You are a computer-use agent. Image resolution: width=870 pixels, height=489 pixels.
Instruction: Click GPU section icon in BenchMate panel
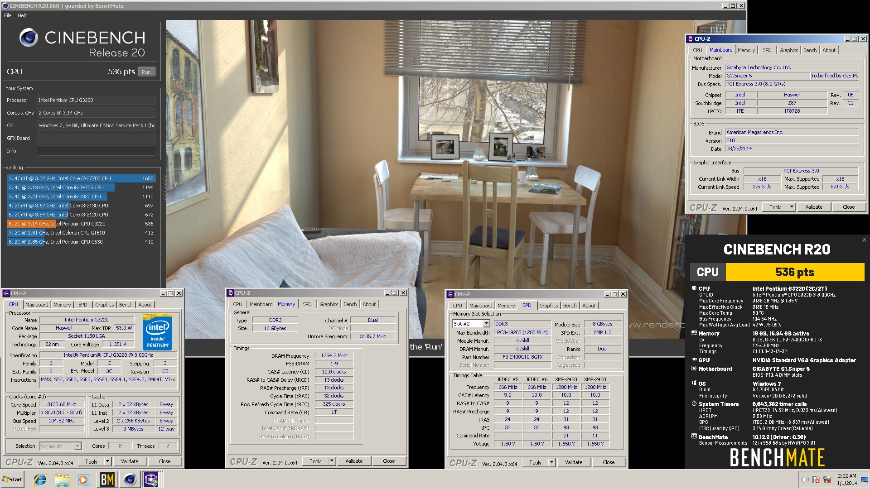pyautogui.click(x=694, y=360)
